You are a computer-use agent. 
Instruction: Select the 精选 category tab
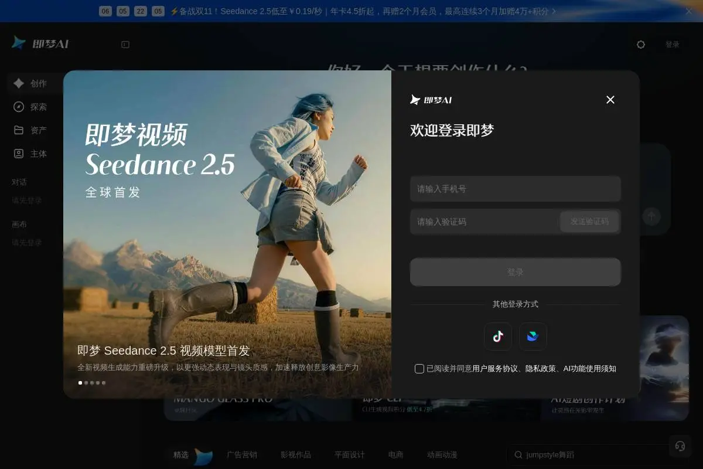(181, 455)
